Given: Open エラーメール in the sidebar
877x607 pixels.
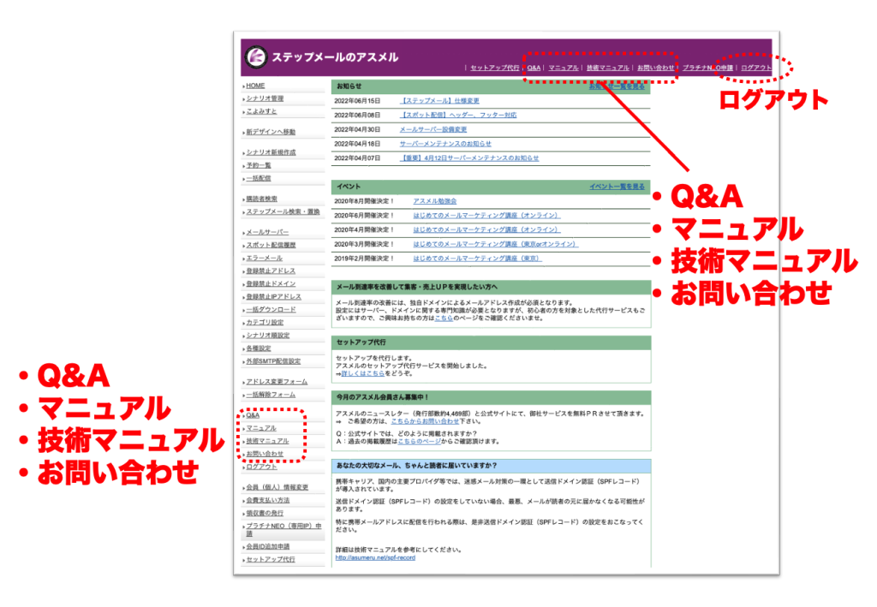Looking at the screenshot, I should 265,258.
